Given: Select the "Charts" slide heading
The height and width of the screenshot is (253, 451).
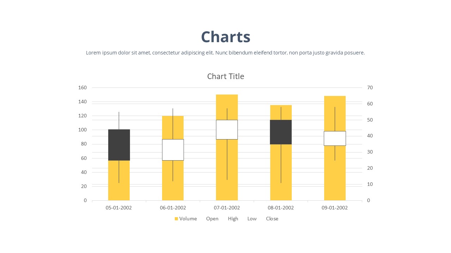Looking at the screenshot, I should [225, 37].
